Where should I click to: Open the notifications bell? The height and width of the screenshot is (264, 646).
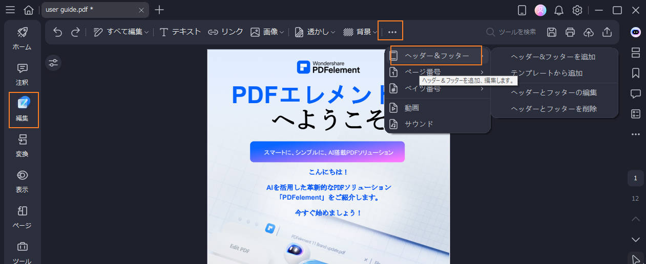pos(559,10)
